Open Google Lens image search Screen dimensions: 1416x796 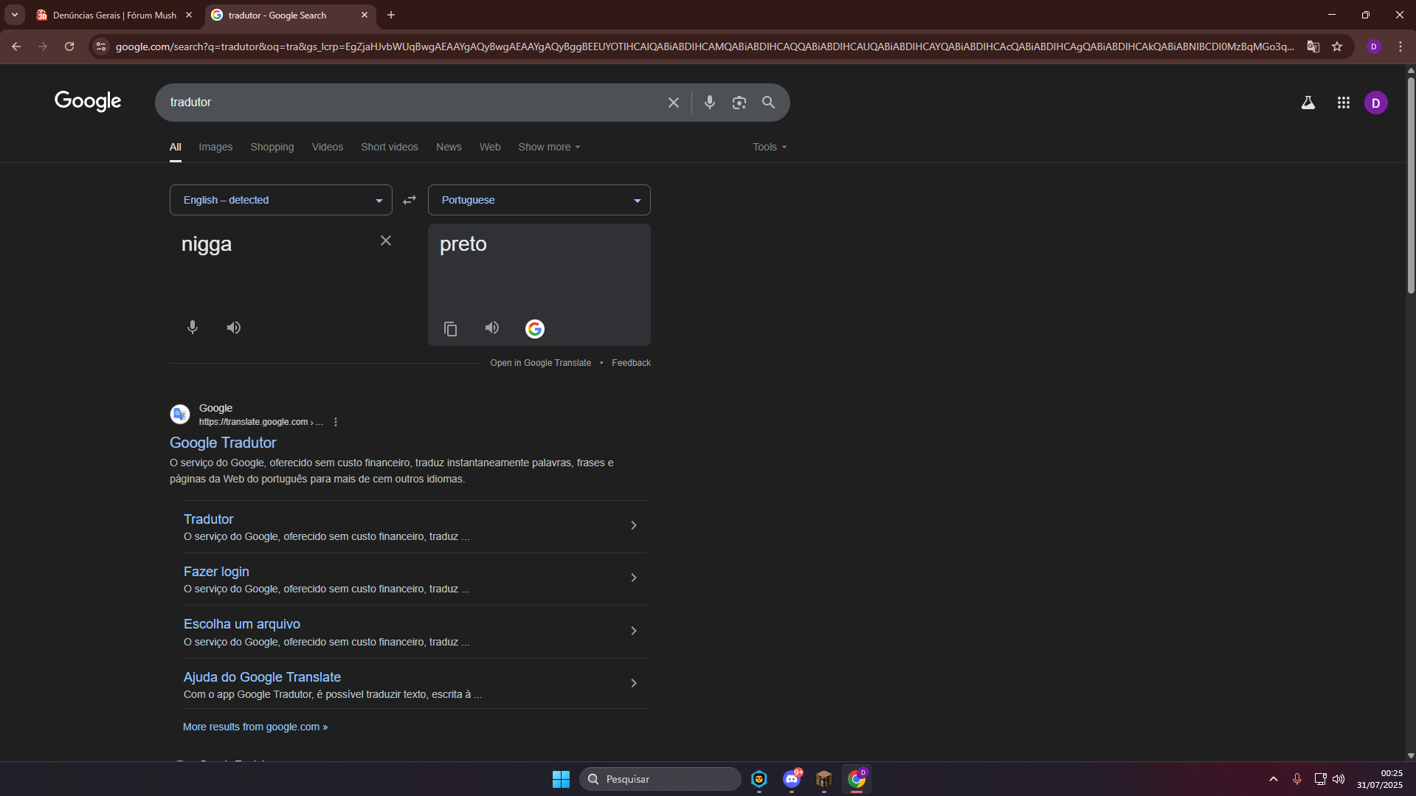(739, 103)
